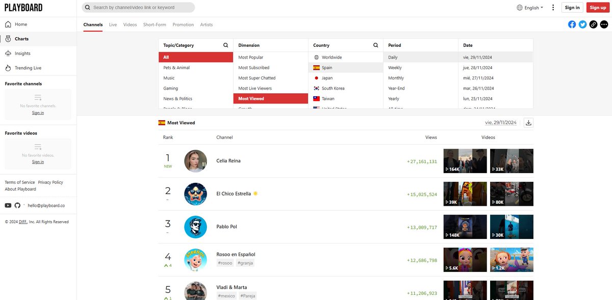Select South Korea in Country list

coord(346,88)
